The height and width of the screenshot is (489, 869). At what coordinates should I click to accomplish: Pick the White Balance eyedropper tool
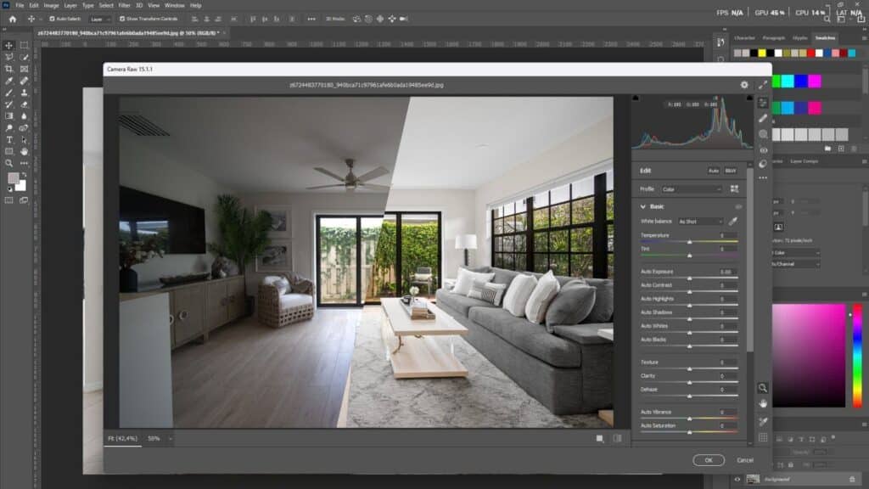coord(733,221)
